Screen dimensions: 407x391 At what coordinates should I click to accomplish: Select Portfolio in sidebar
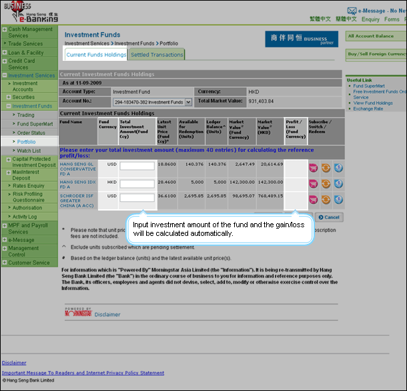point(27,142)
